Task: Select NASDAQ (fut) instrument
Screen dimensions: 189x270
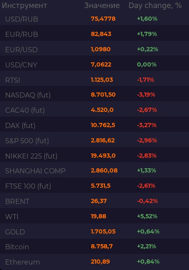Action: click(95, 95)
